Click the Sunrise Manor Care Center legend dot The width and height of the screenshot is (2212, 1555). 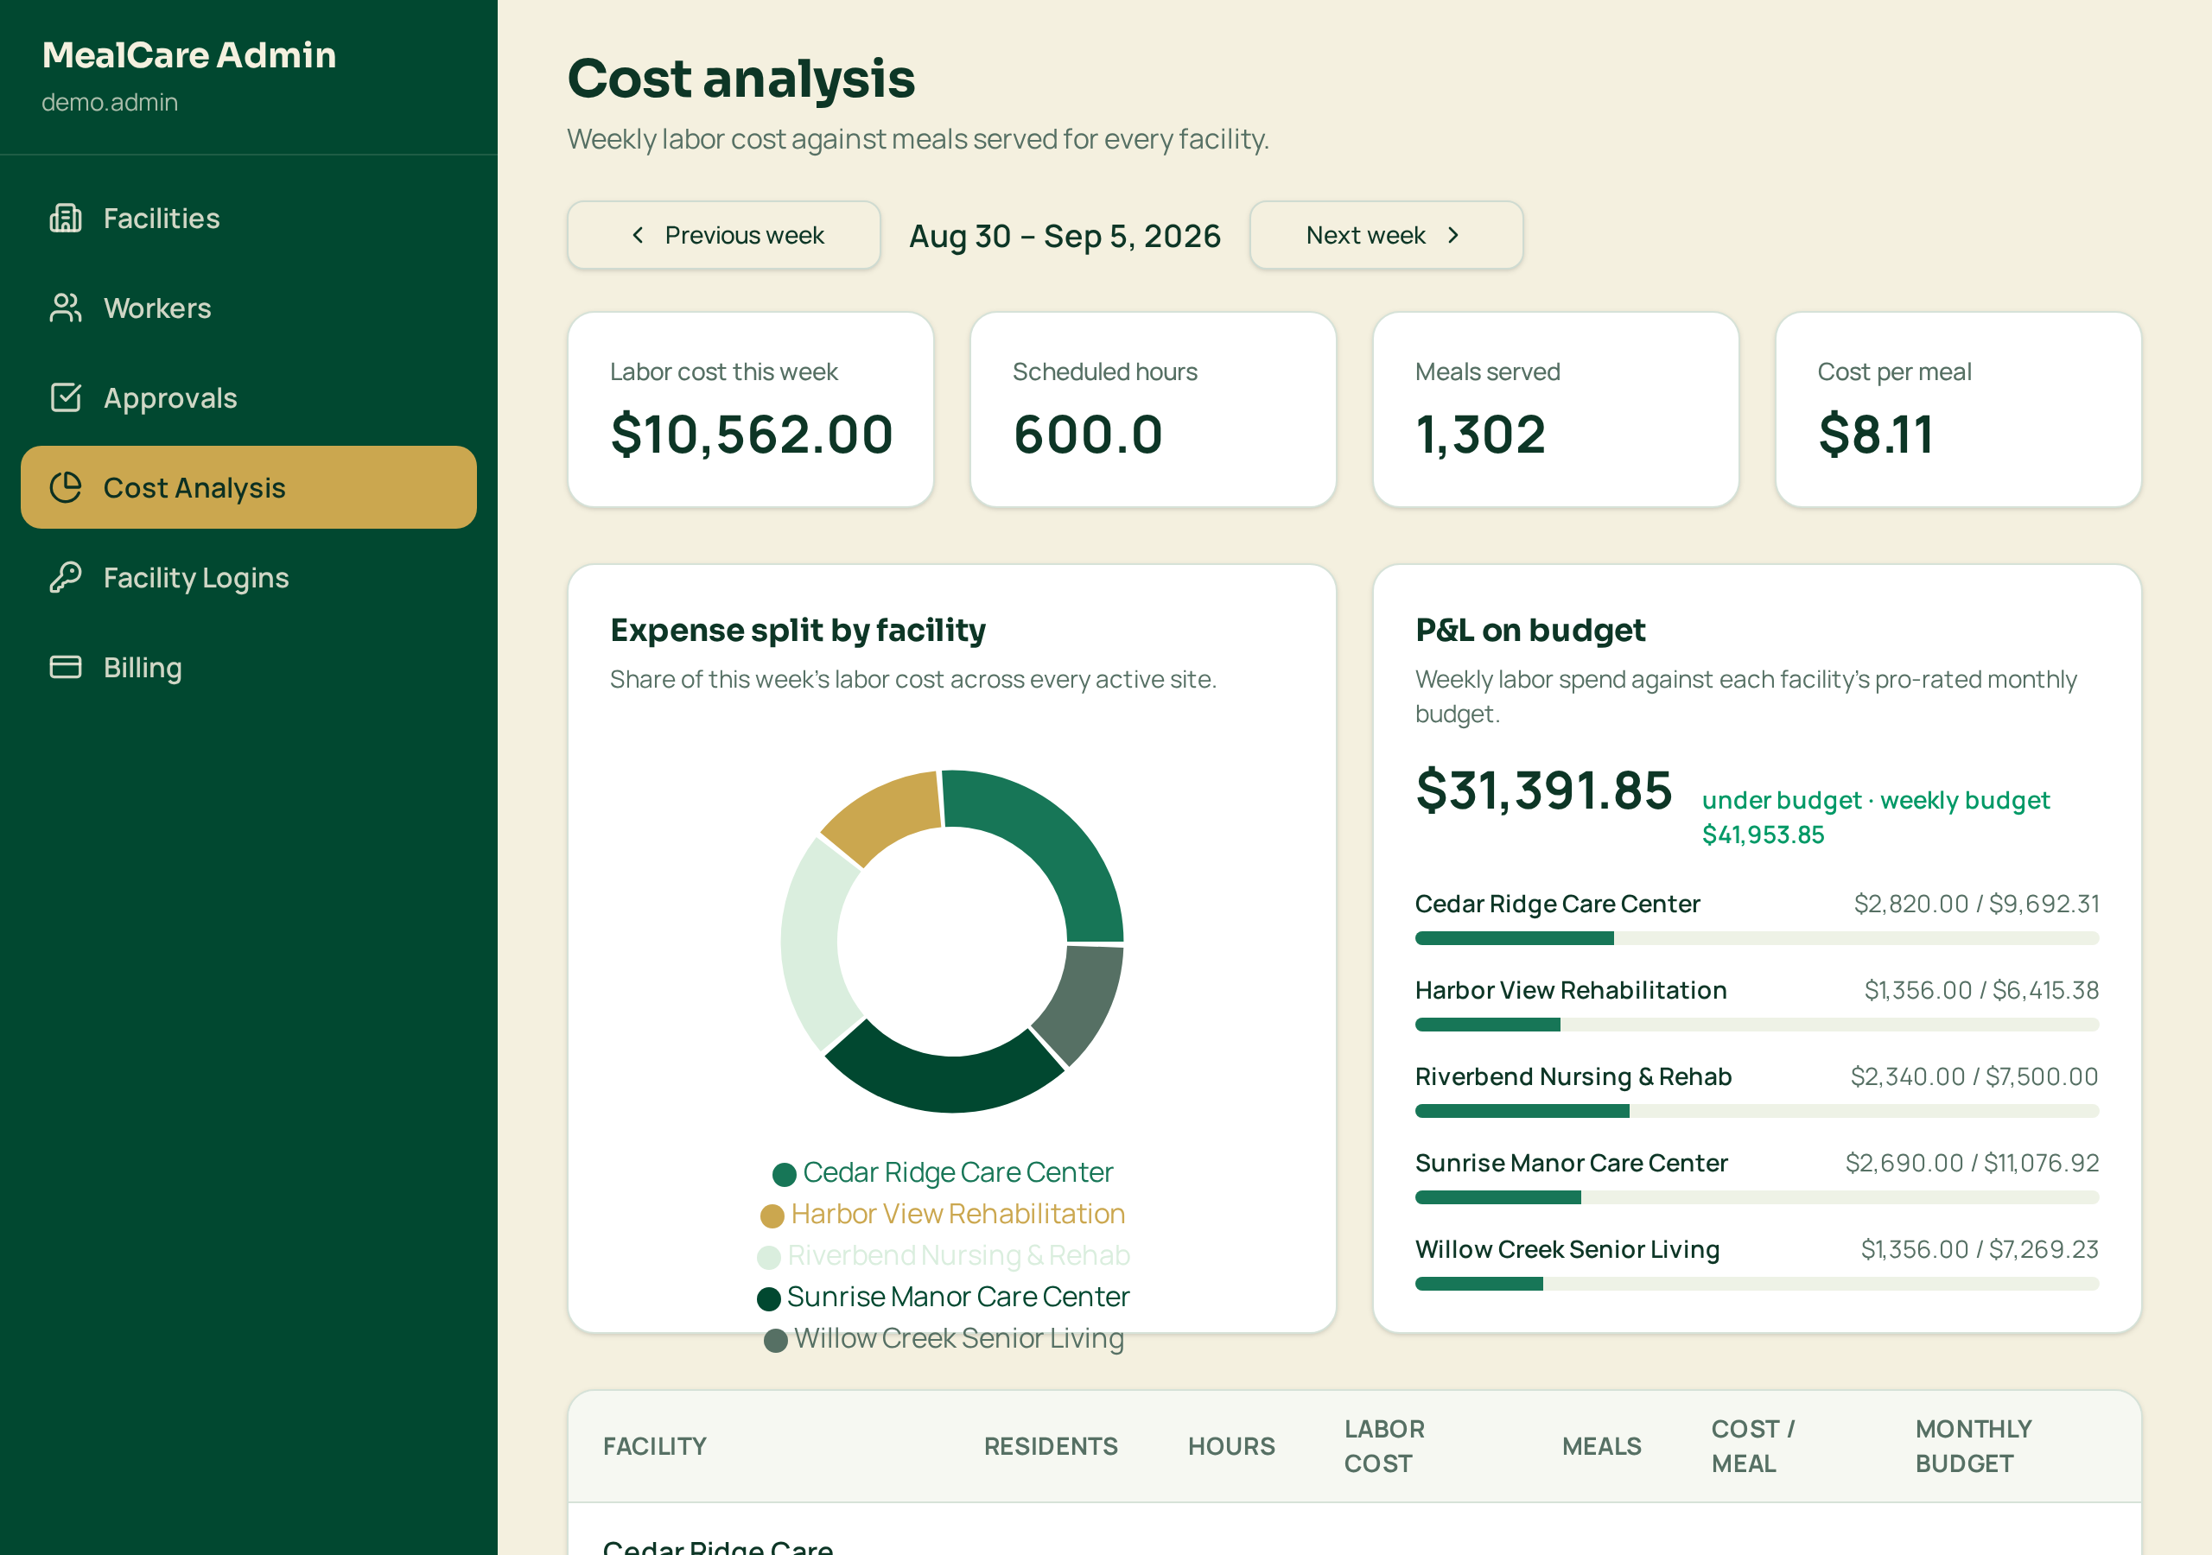pyautogui.click(x=769, y=1298)
